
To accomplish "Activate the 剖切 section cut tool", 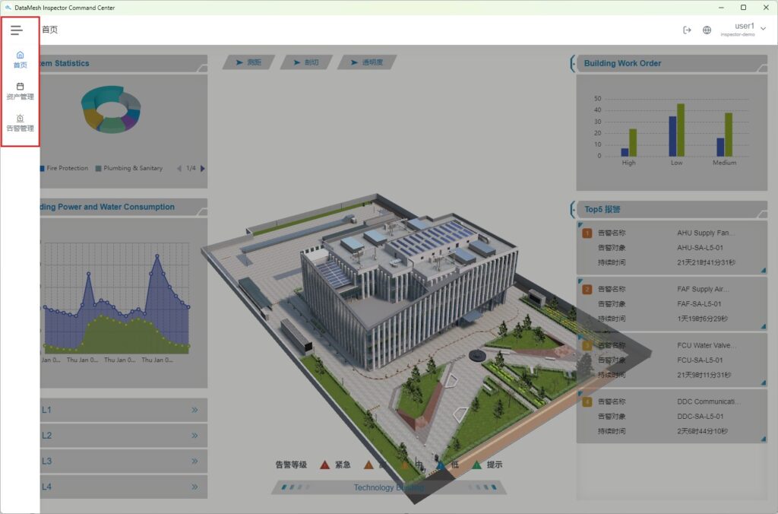I will (x=305, y=62).
